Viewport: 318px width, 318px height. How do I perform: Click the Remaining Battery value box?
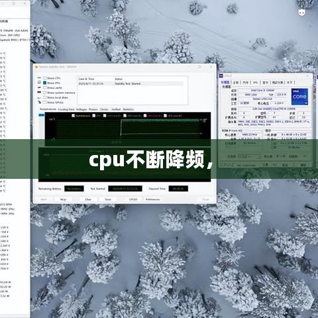[74, 189]
